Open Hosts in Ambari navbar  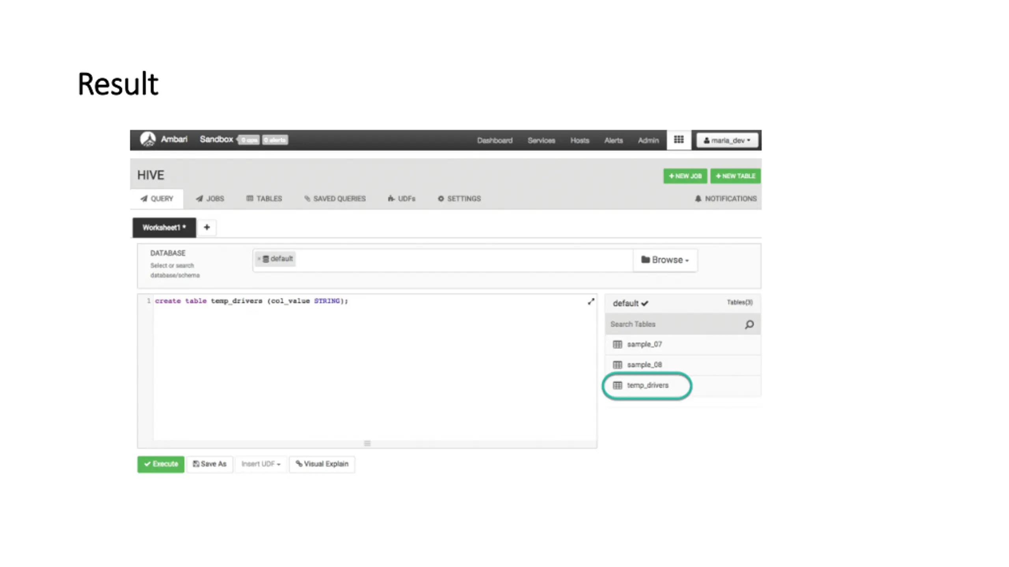[x=579, y=141]
